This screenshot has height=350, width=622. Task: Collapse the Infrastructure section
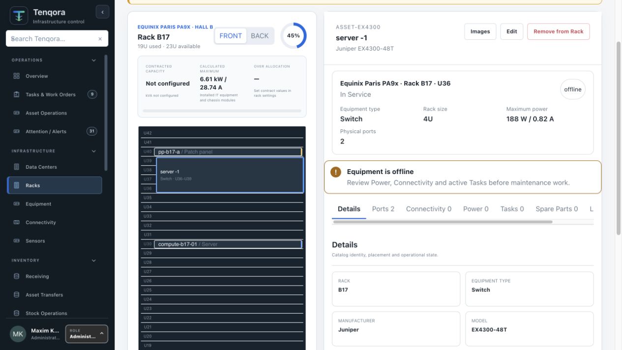pyautogui.click(x=94, y=151)
